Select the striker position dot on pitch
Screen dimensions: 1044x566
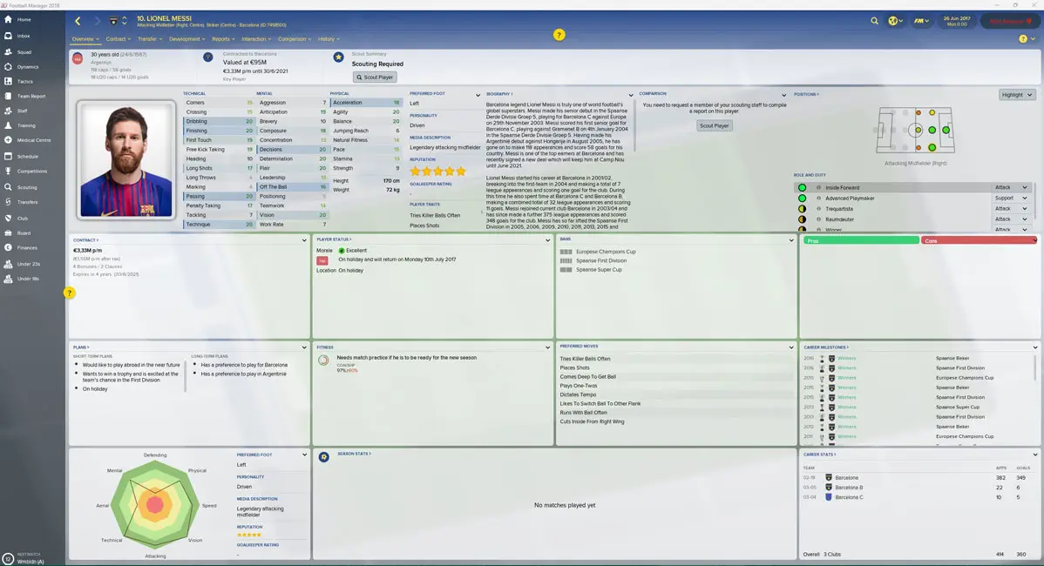pos(946,130)
